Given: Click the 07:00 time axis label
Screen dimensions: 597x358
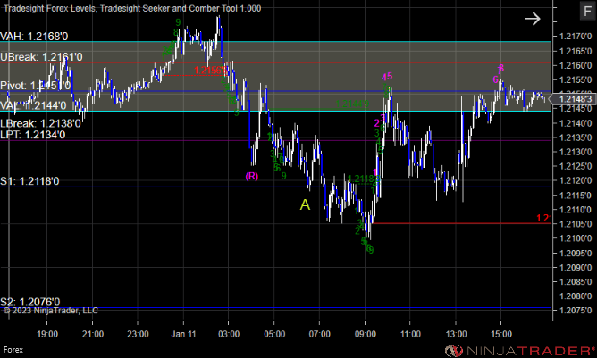Looking at the screenshot, I should tap(319, 334).
